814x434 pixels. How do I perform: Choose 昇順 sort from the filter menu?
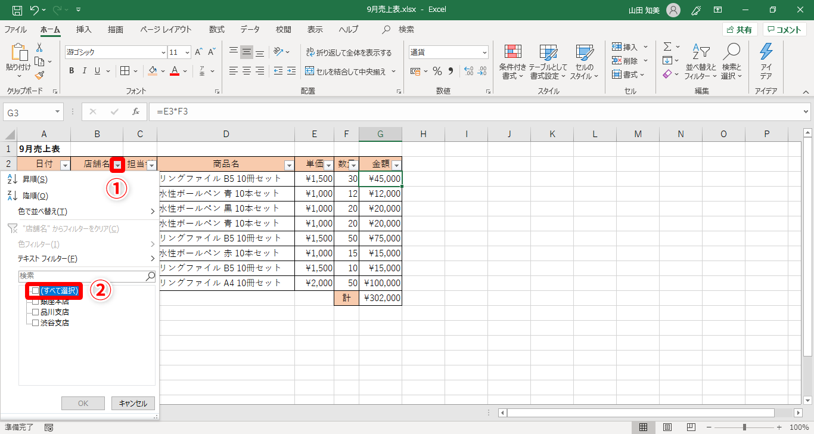[79, 179]
